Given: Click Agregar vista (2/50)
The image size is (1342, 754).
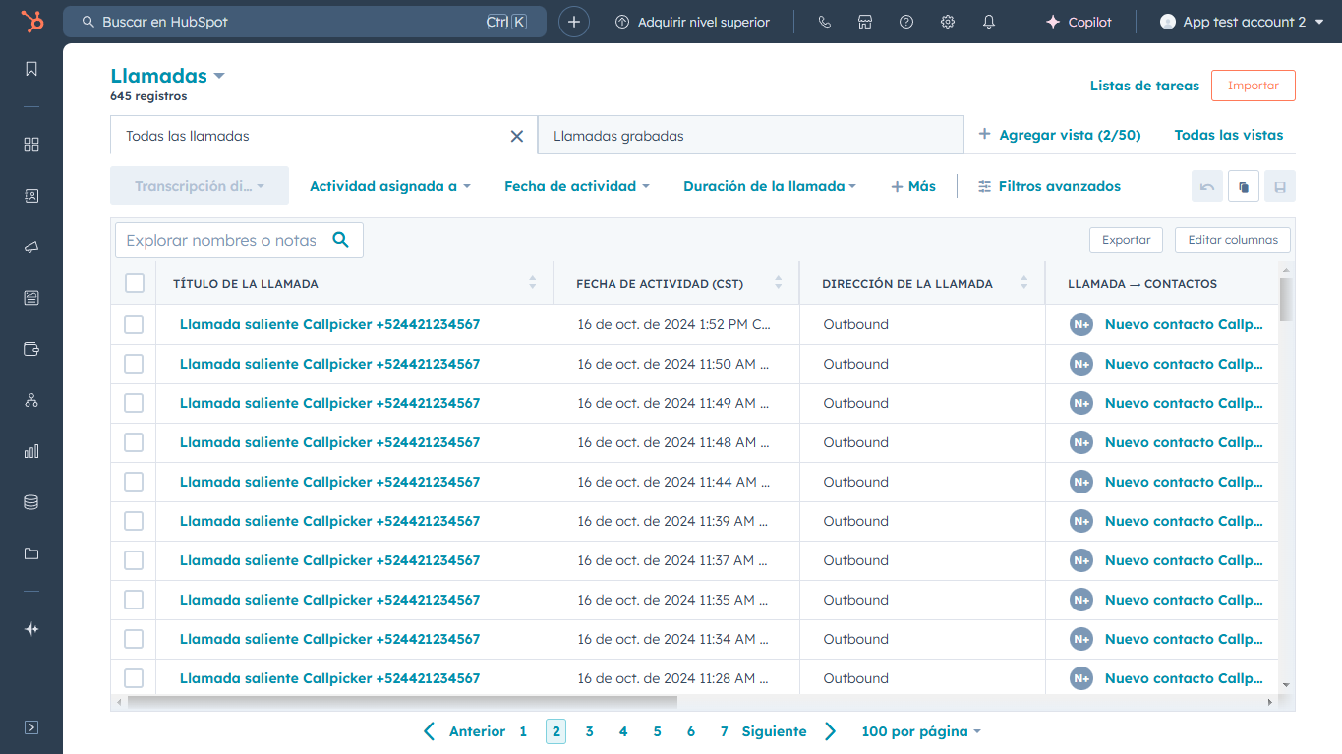Looking at the screenshot, I should [1060, 135].
